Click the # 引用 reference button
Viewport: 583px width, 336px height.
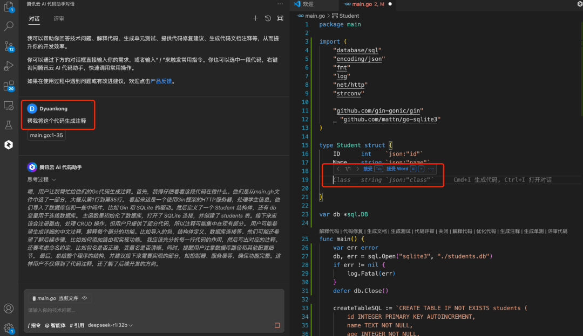pyautogui.click(x=77, y=325)
